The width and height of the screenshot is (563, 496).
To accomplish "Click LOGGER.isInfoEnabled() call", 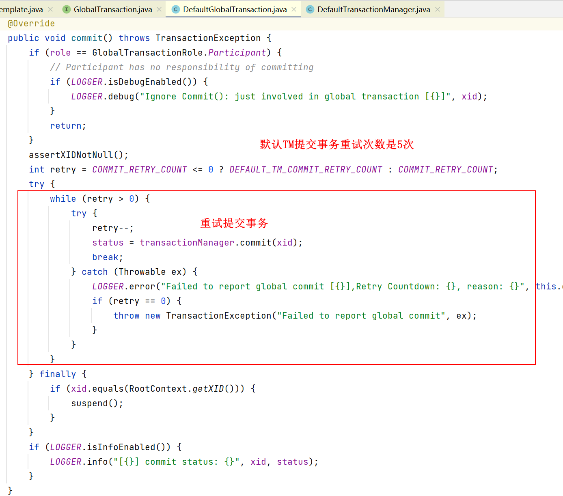I will [x=110, y=447].
